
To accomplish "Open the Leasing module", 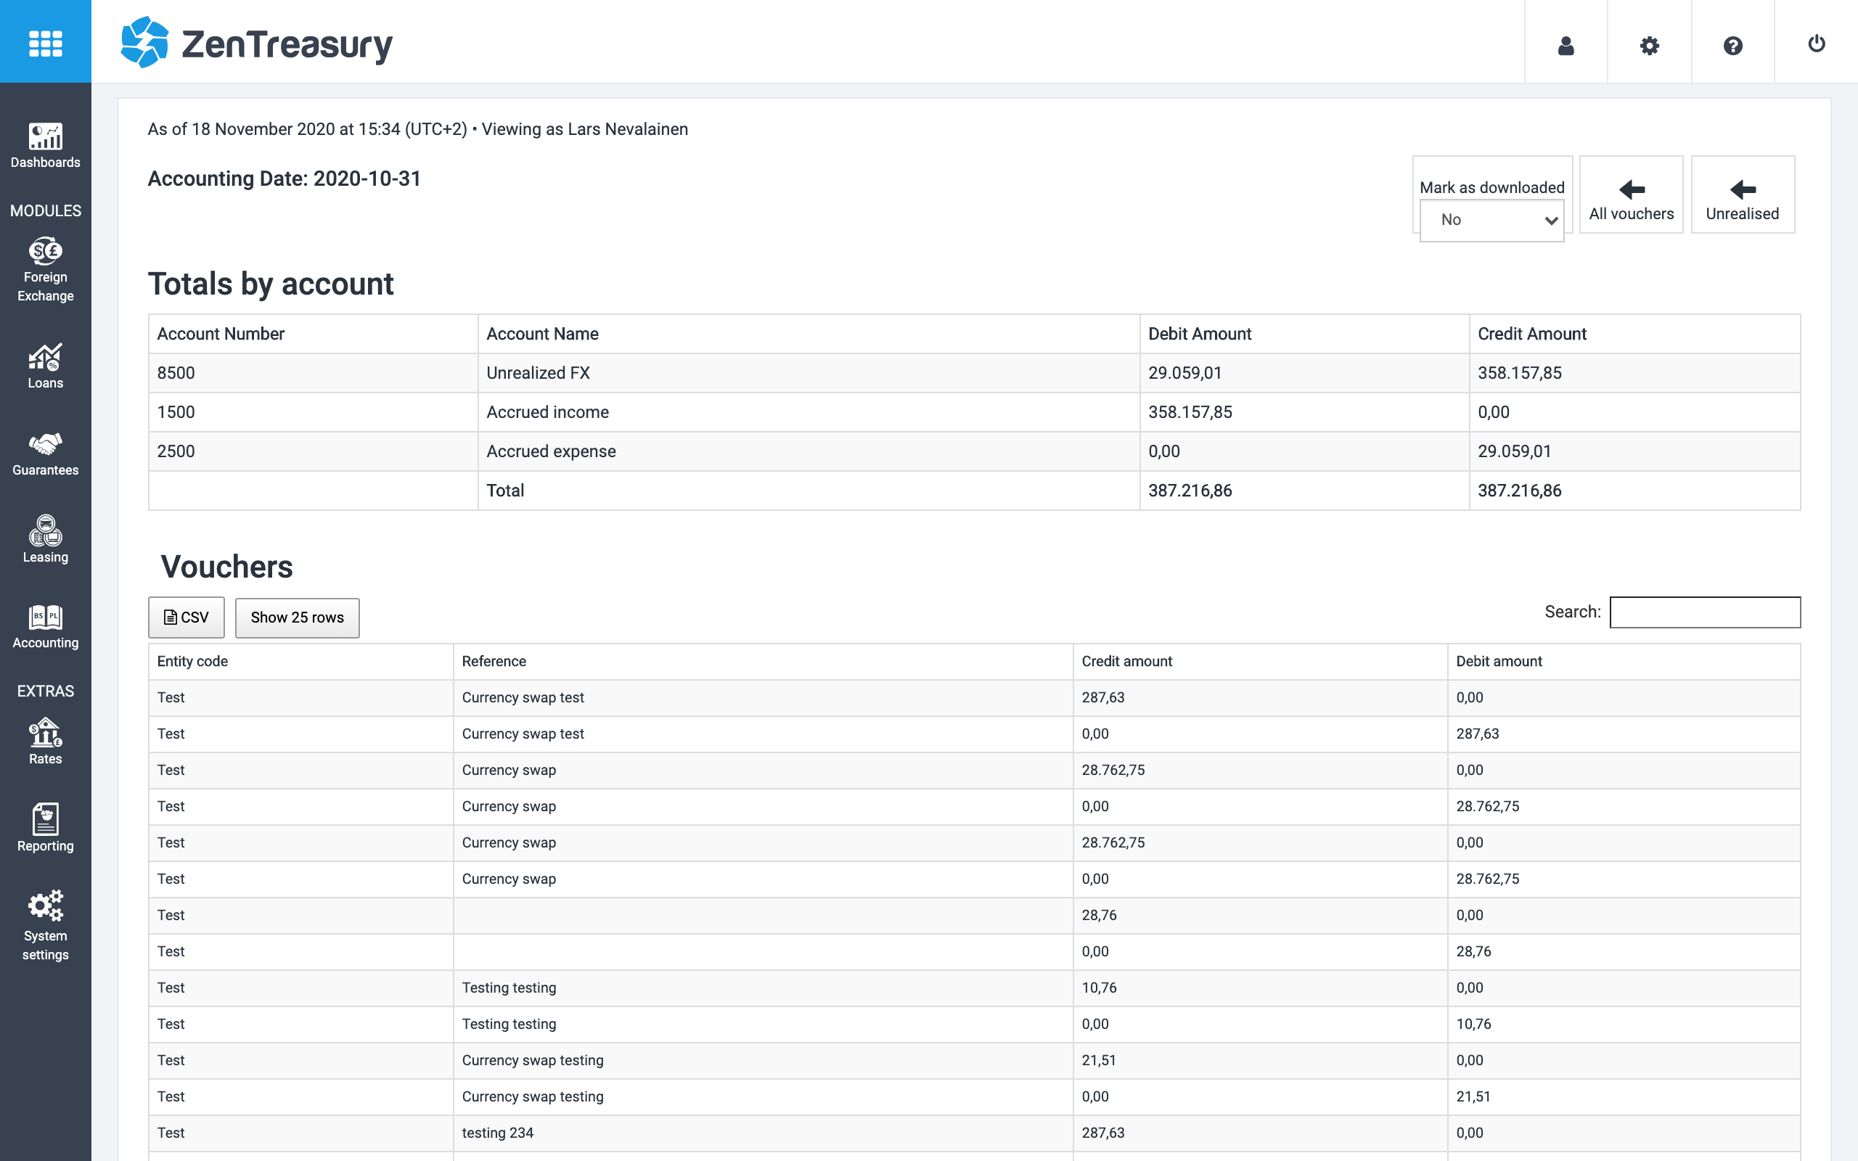I will (x=45, y=540).
